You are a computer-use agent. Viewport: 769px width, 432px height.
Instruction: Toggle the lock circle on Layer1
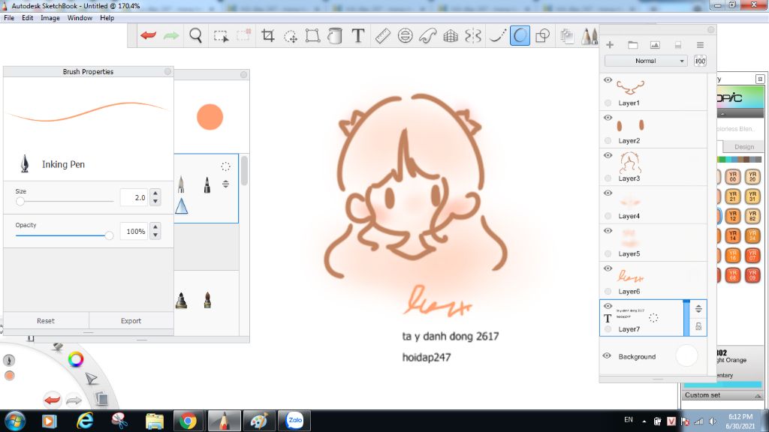(x=608, y=103)
